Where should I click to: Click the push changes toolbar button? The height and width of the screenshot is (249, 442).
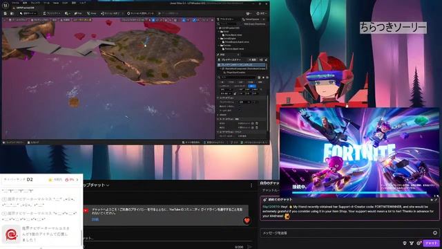[x=140, y=13]
